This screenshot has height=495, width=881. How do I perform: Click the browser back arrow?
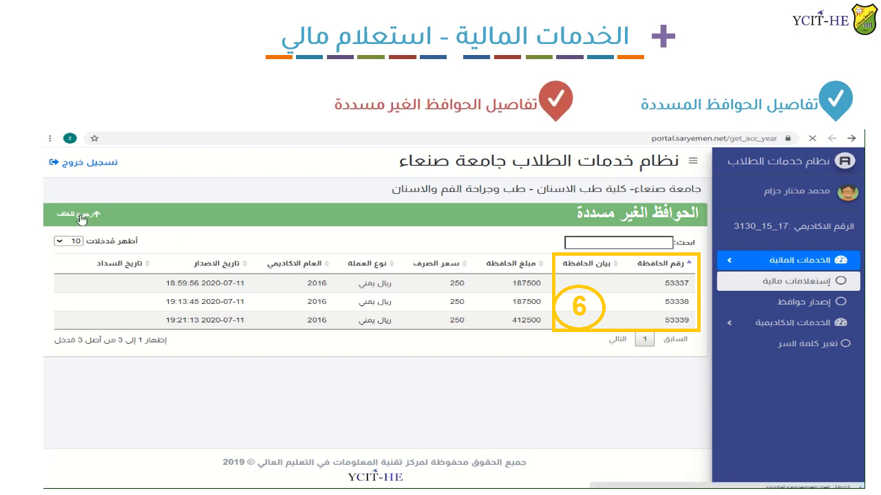(851, 138)
